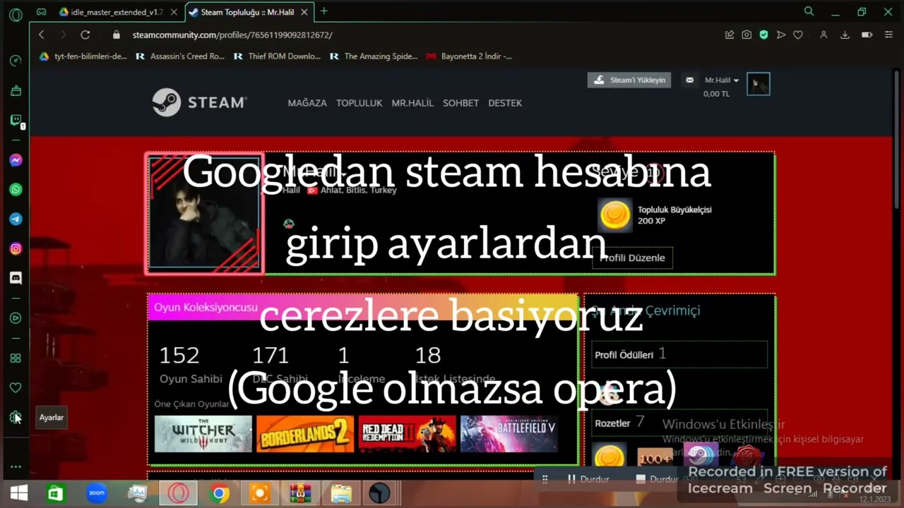Open Easy Setup sliders icon
Image resolution: width=904 pixels, height=508 pixels.
pyautogui.click(x=888, y=35)
